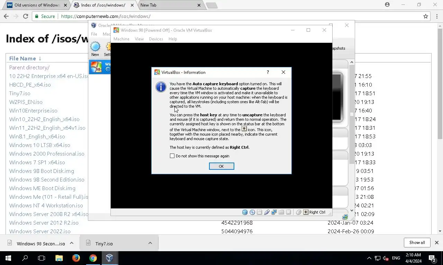Open the HBCD_PE_x64.iso link
Image resolution: width=443 pixels, height=265 pixels.
(30, 85)
